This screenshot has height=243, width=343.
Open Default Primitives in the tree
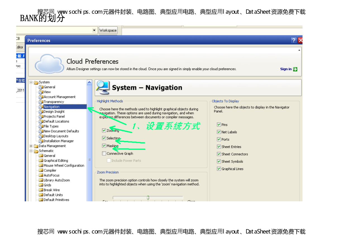tap(56, 200)
